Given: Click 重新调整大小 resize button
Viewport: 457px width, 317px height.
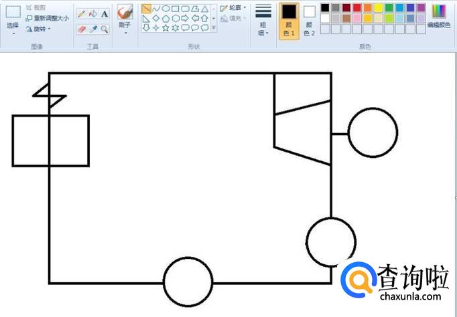Looking at the screenshot, I should coord(48,18).
